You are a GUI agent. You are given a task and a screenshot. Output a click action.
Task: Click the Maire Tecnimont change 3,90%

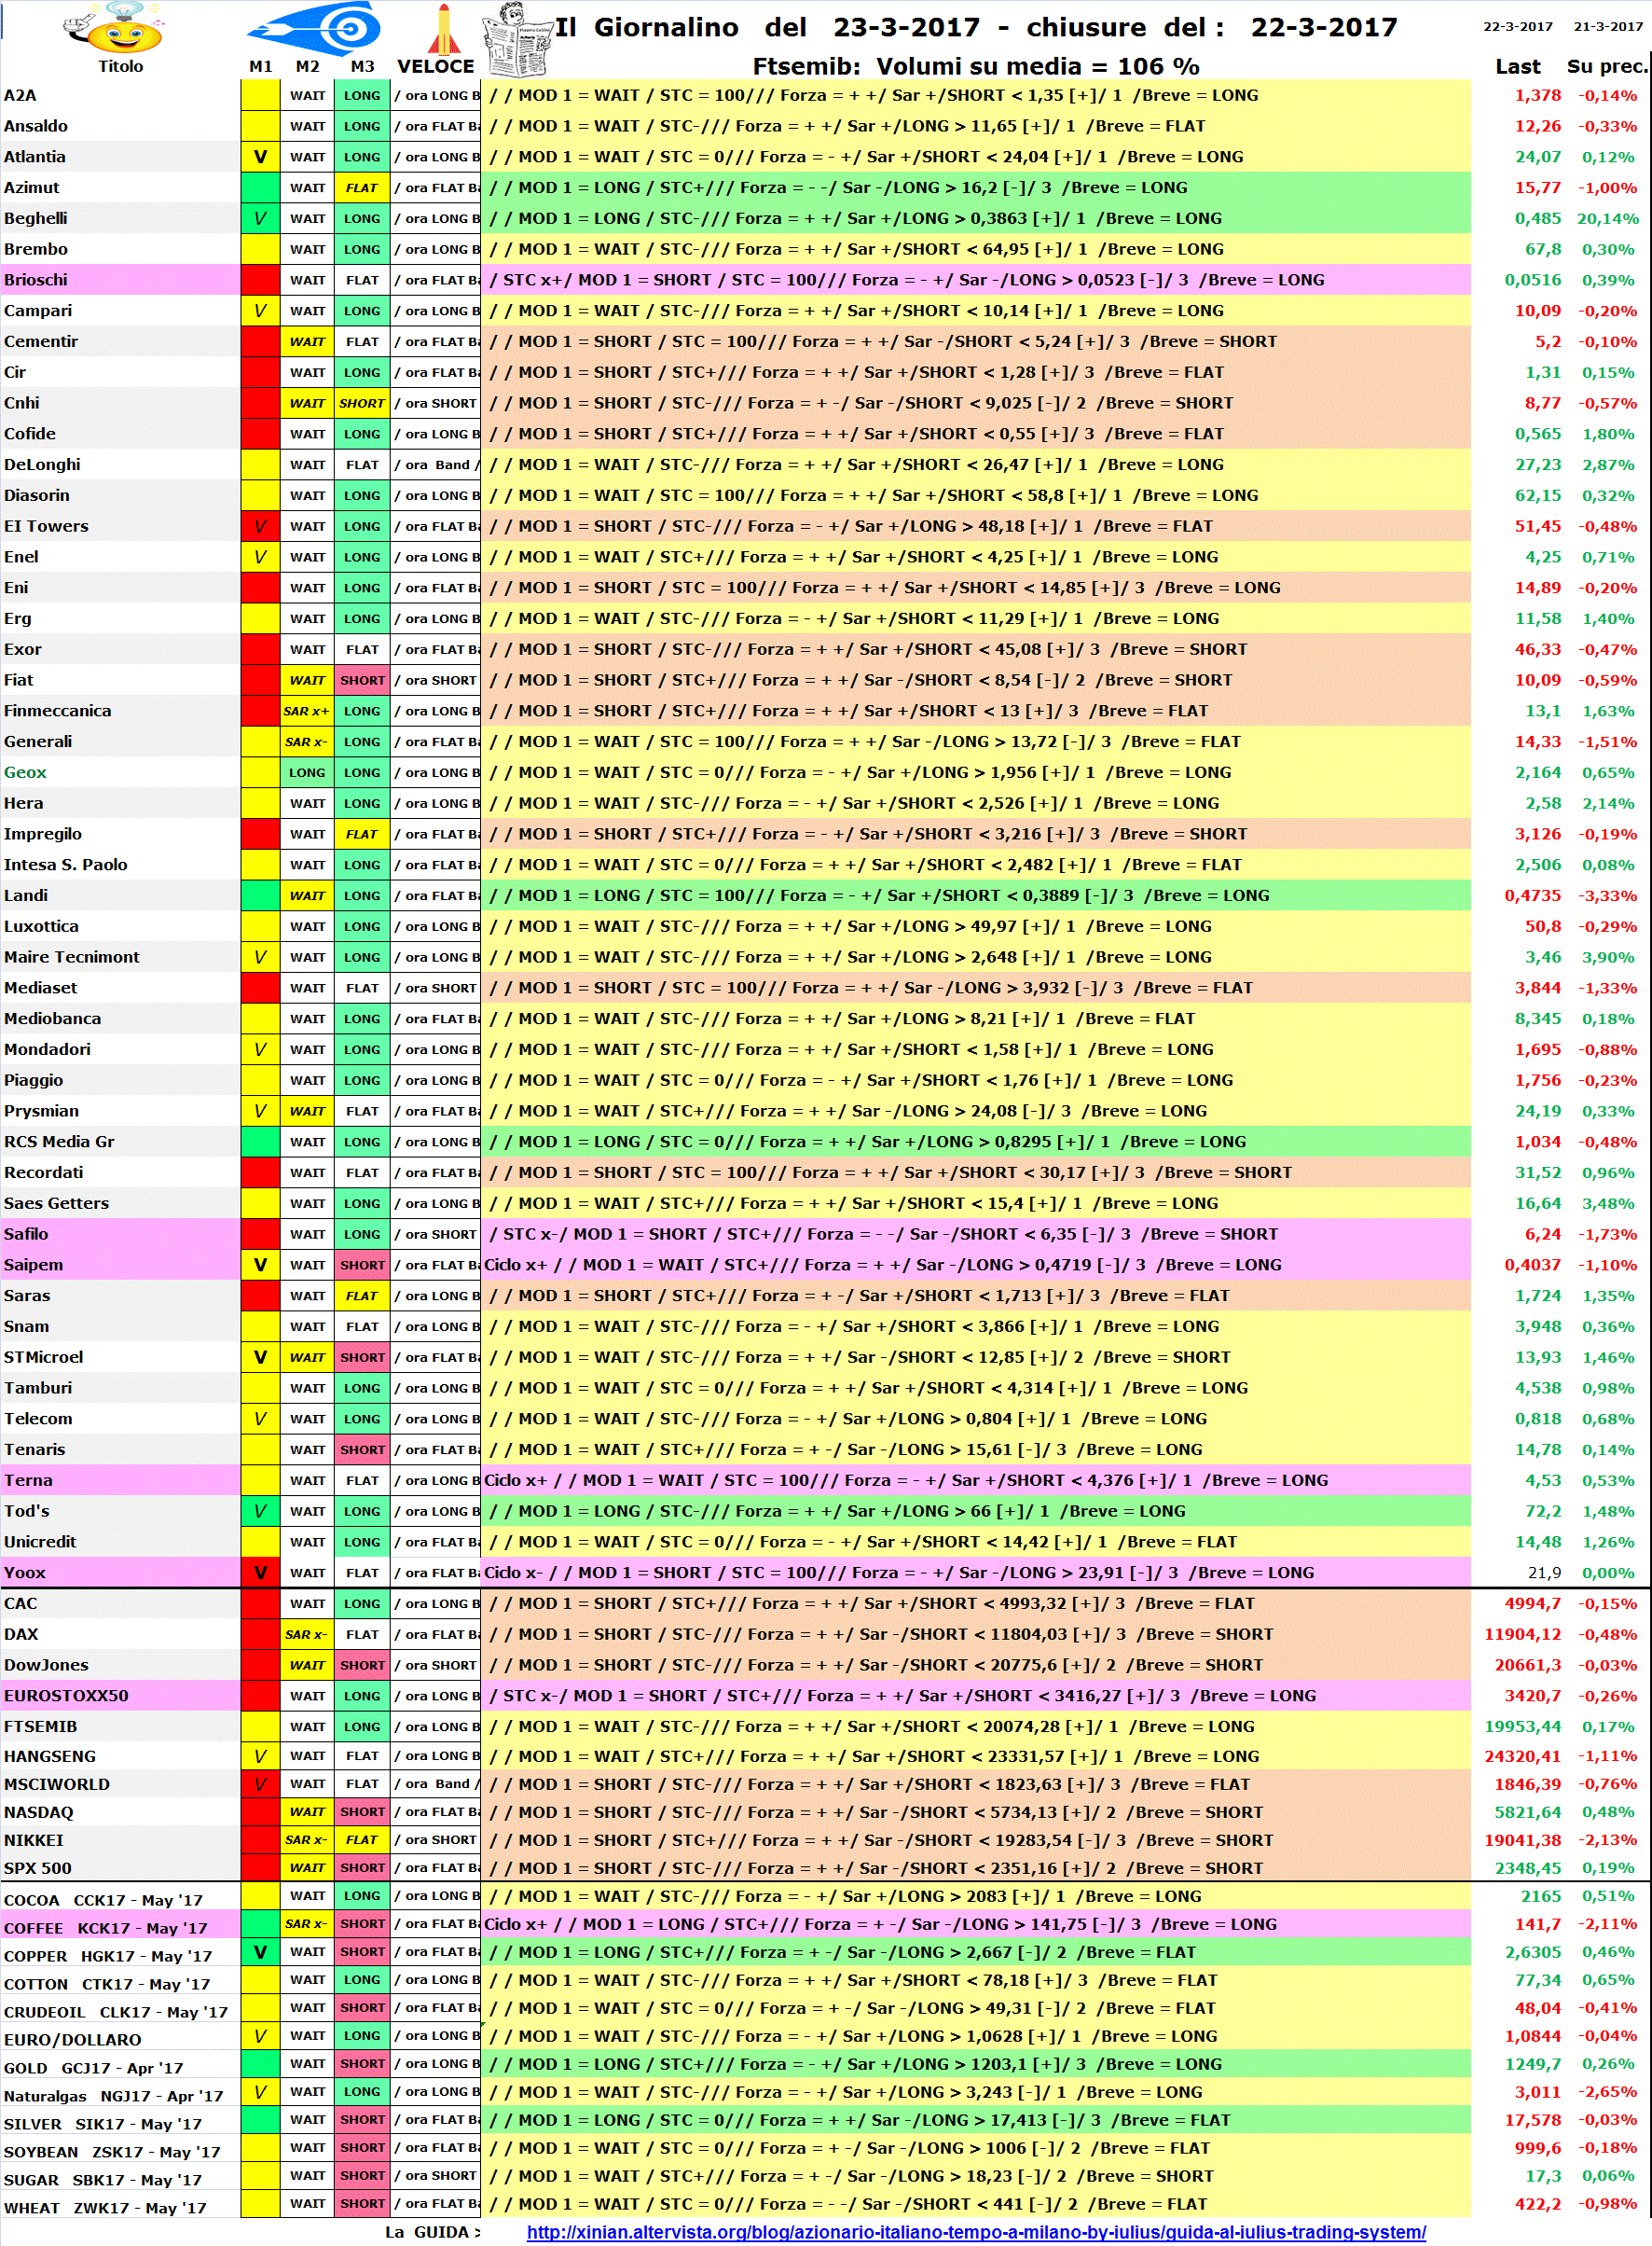[x=1608, y=957]
